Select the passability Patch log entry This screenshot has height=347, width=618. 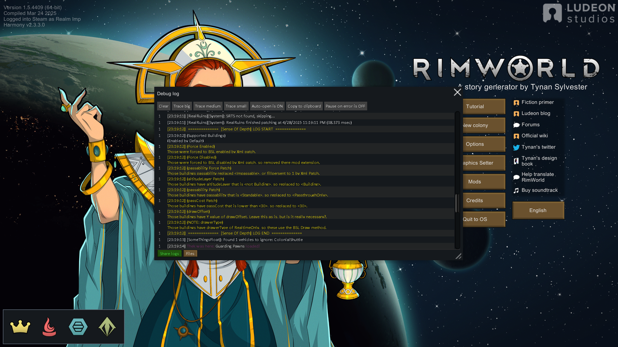[x=306, y=192]
